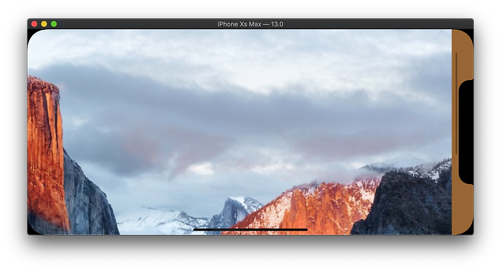Click the iPhone Xs Max — 13.0 title
The image size is (501, 271).
click(250, 24)
